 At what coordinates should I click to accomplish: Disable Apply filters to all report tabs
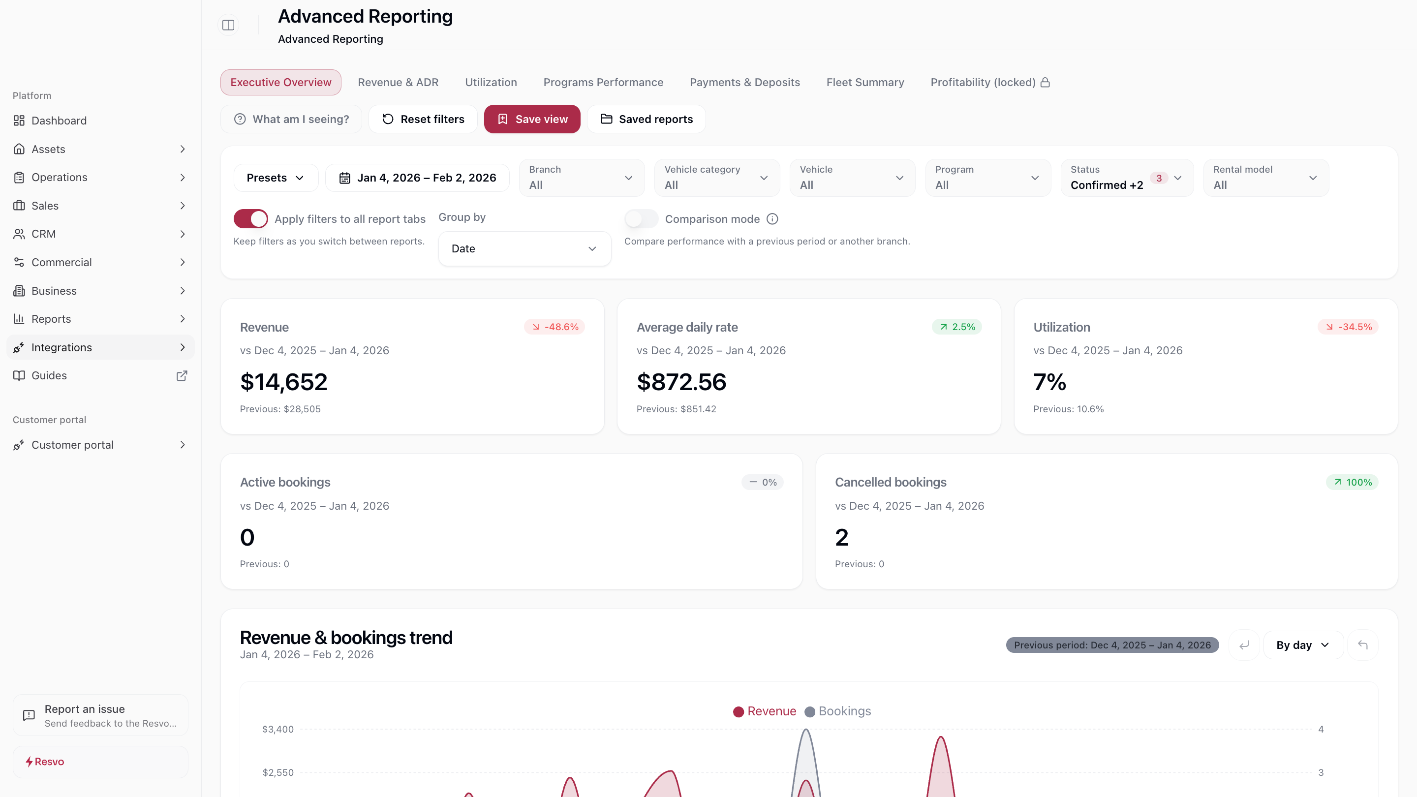251,218
